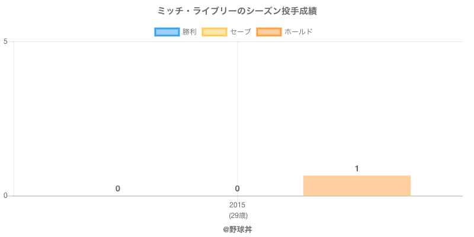This screenshot has height=237, width=474.
Task: Click the (29歳) age label
Action: pos(237,215)
